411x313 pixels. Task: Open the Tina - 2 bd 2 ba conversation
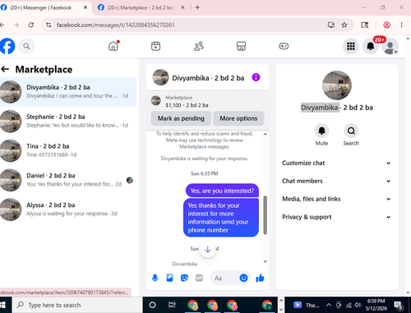(x=68, y=150)
